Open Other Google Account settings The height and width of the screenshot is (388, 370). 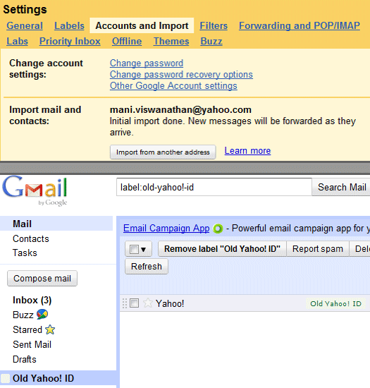click(x=173, y=85)
